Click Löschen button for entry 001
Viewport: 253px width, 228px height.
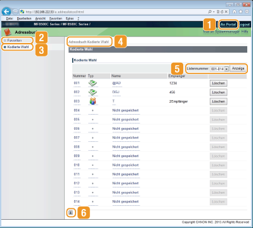(x=219, y=83)
